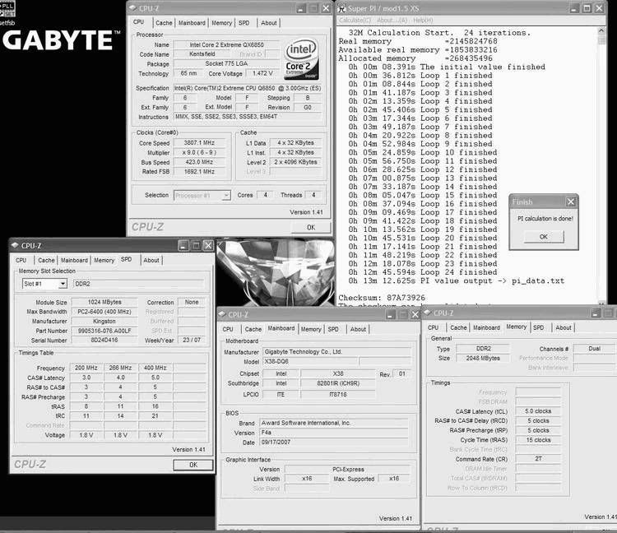Screen dimensions: 617x533
Task: Click the Loop 24 finished line
Action: point(423,271)
